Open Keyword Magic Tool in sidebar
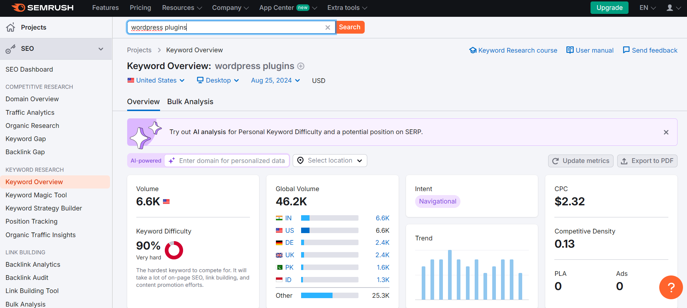This screenshot has width=687, height=308. tap(36, 195)
